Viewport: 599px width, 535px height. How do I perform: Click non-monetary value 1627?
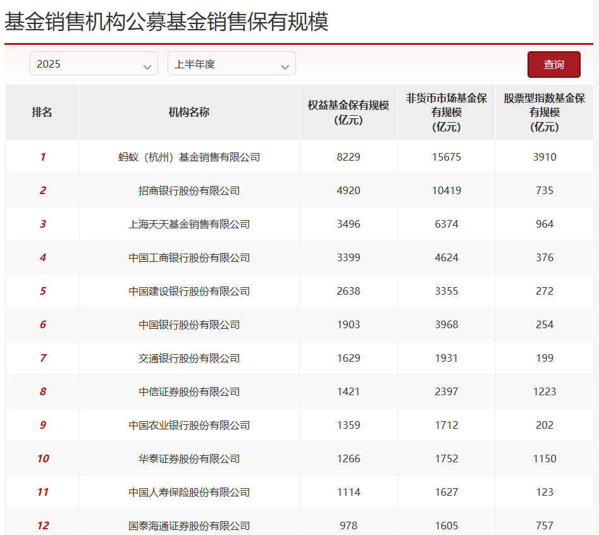446,493
